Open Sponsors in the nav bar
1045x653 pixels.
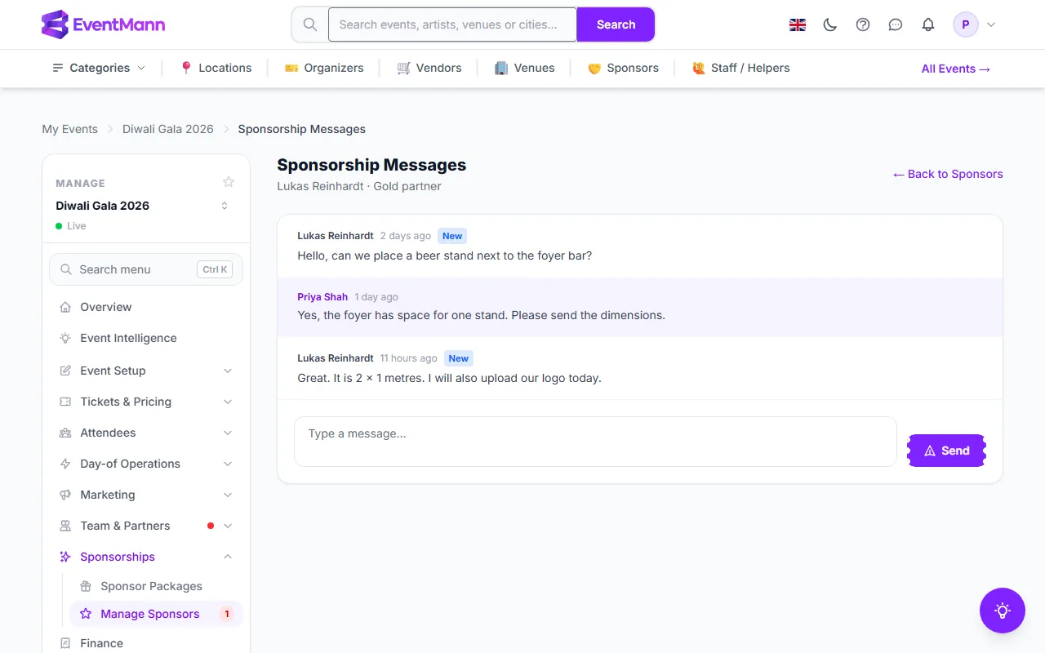623,68
